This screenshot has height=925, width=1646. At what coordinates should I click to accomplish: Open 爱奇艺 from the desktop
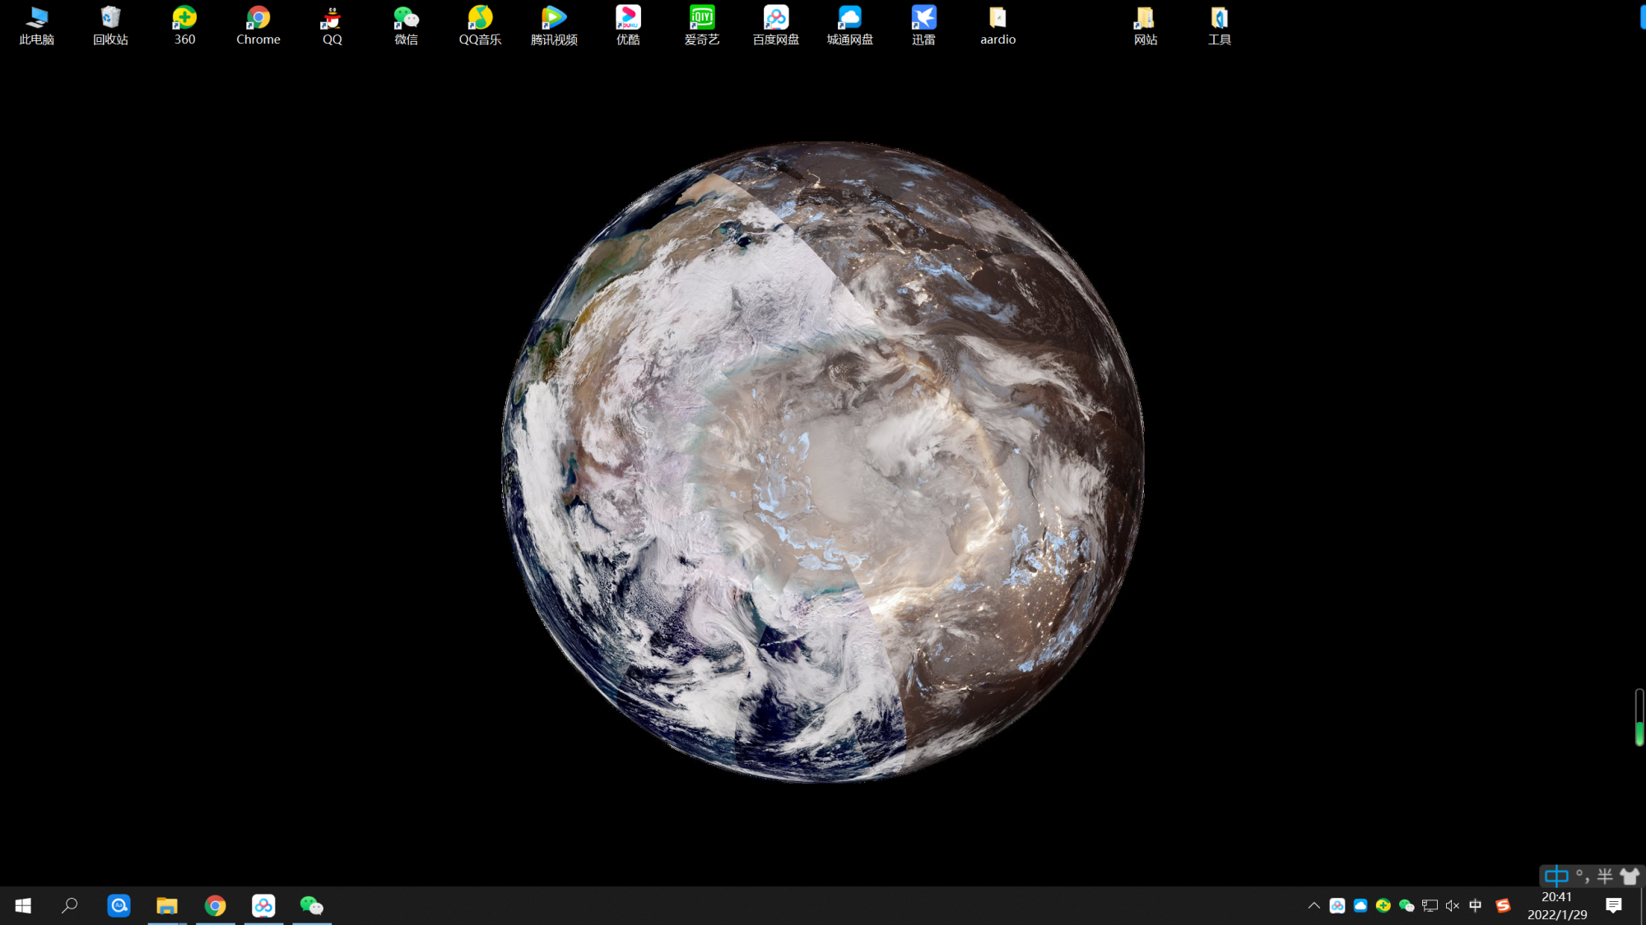700,18
